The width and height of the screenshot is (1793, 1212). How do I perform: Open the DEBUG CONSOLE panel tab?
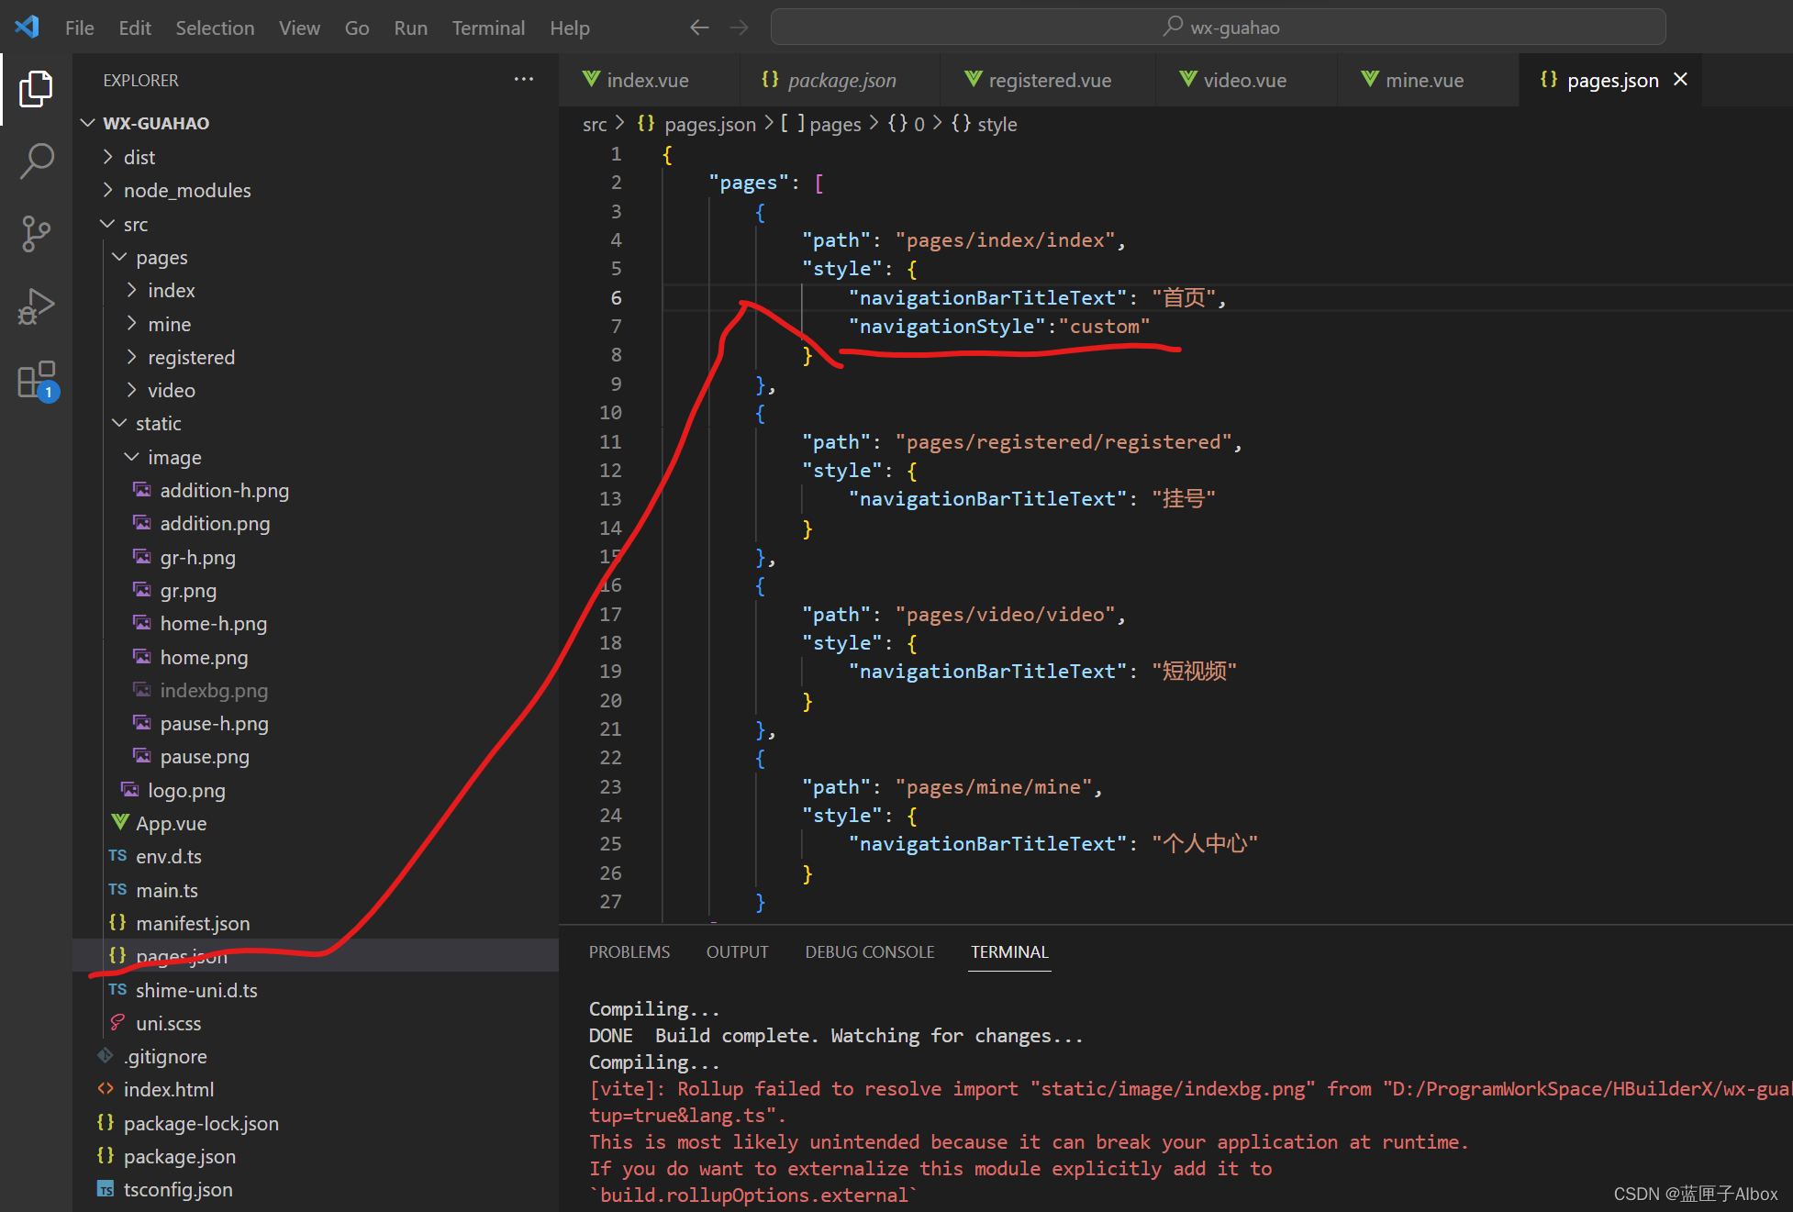(x=869, y=951)
